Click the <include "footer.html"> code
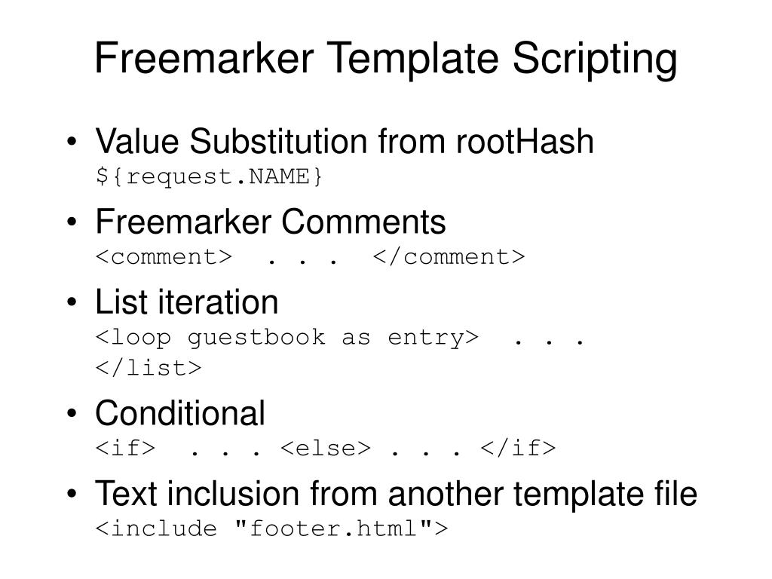Viewport: 772px width, 579px height. pos(271,528)
